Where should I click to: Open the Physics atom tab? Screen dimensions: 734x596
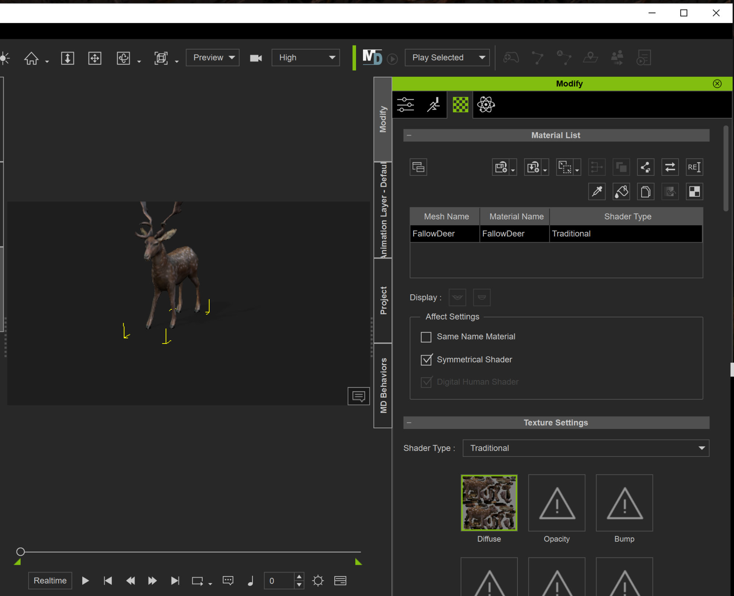[486, 105]
